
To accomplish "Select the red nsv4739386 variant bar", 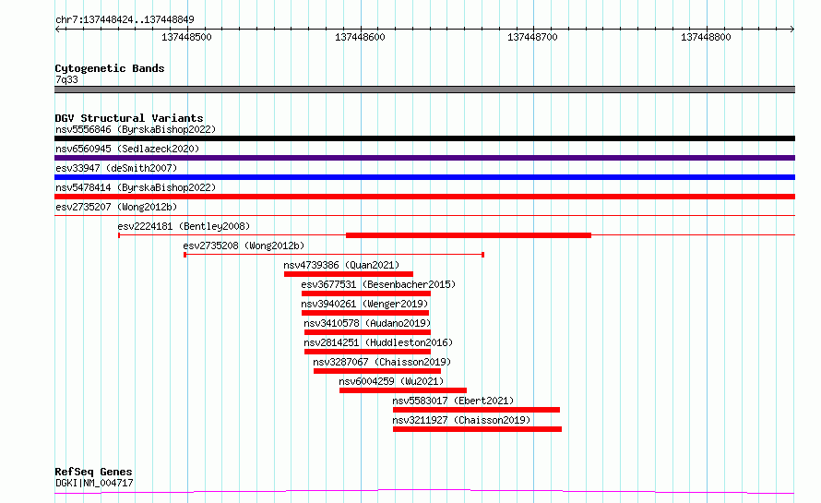I will (x=349, y=274).
